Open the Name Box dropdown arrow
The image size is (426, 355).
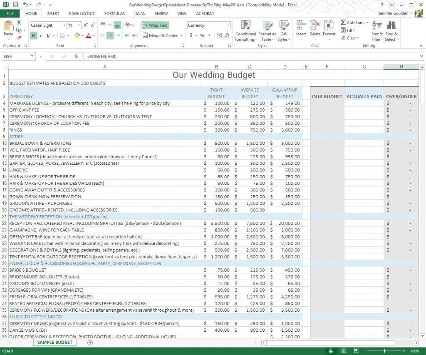pyautogui.click(x=32, y=56)
